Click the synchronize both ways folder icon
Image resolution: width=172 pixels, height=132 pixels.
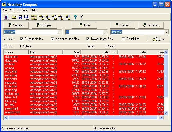click(x=48, y=17)
